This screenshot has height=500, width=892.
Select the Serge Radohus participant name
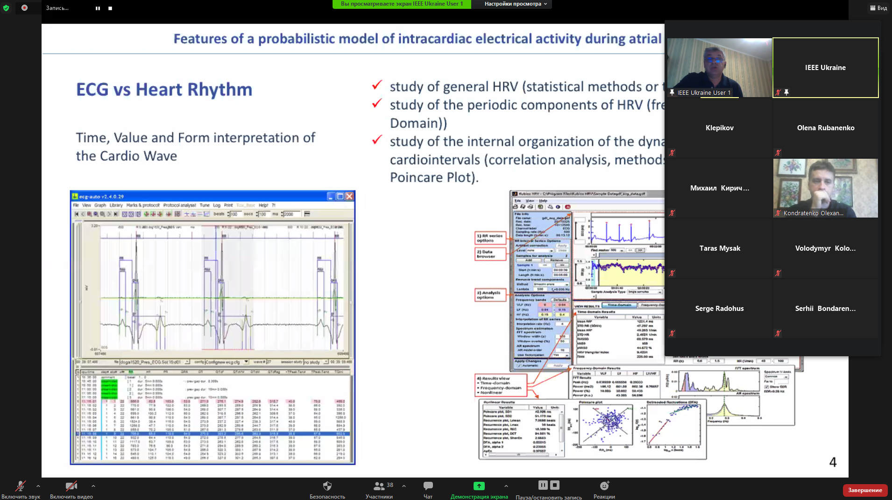[719, 309]
